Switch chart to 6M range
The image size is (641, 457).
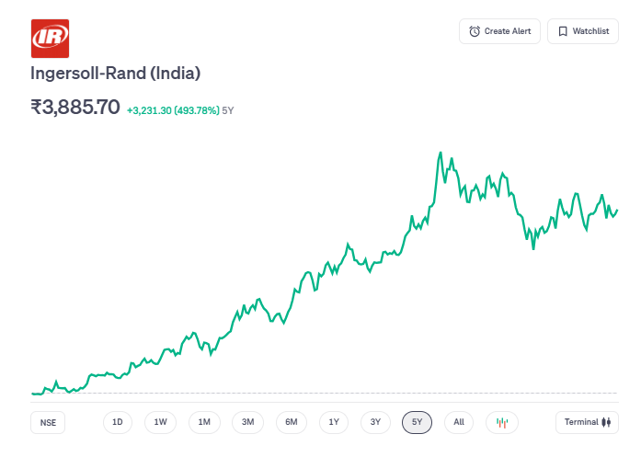click(x=291, y=422)
